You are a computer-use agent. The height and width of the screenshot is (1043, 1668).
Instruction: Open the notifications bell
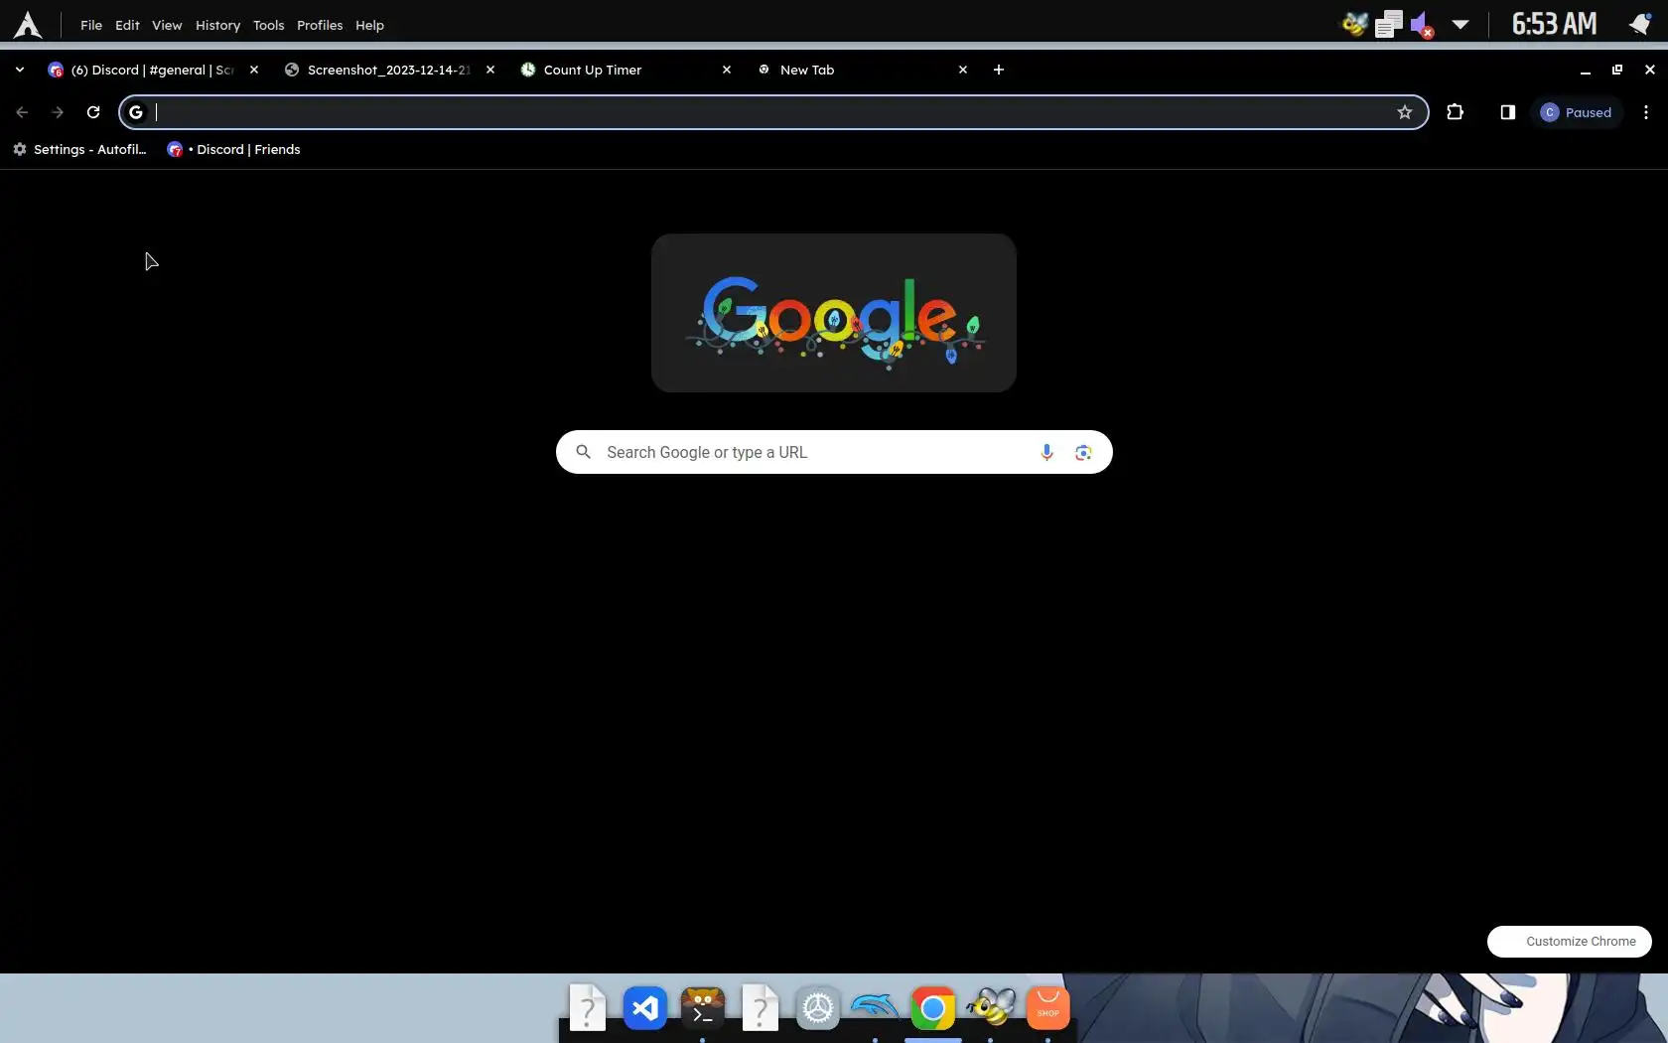(1640, 24)
